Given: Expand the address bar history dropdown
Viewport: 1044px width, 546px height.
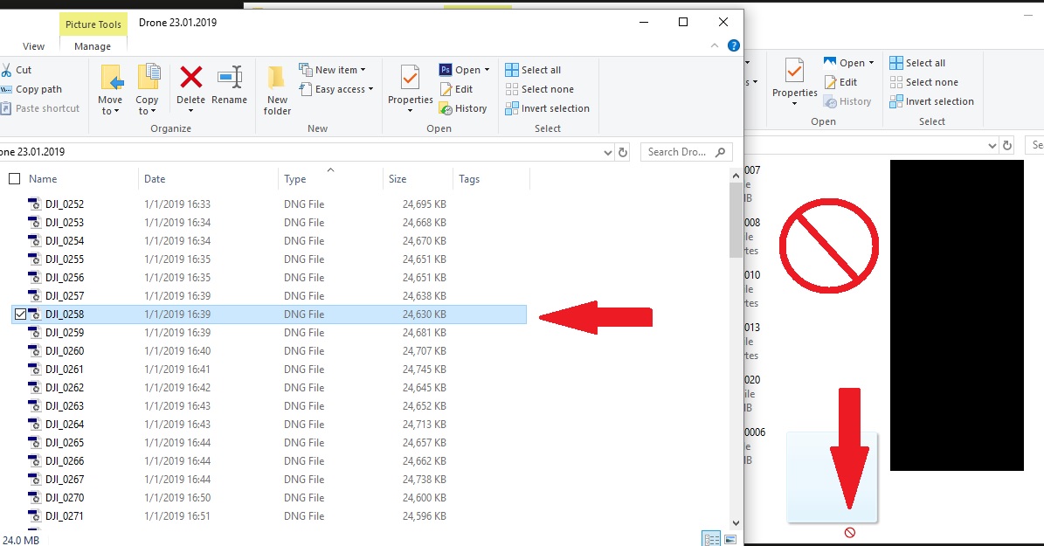Looking at the screenshot, I should pos(608,151).
